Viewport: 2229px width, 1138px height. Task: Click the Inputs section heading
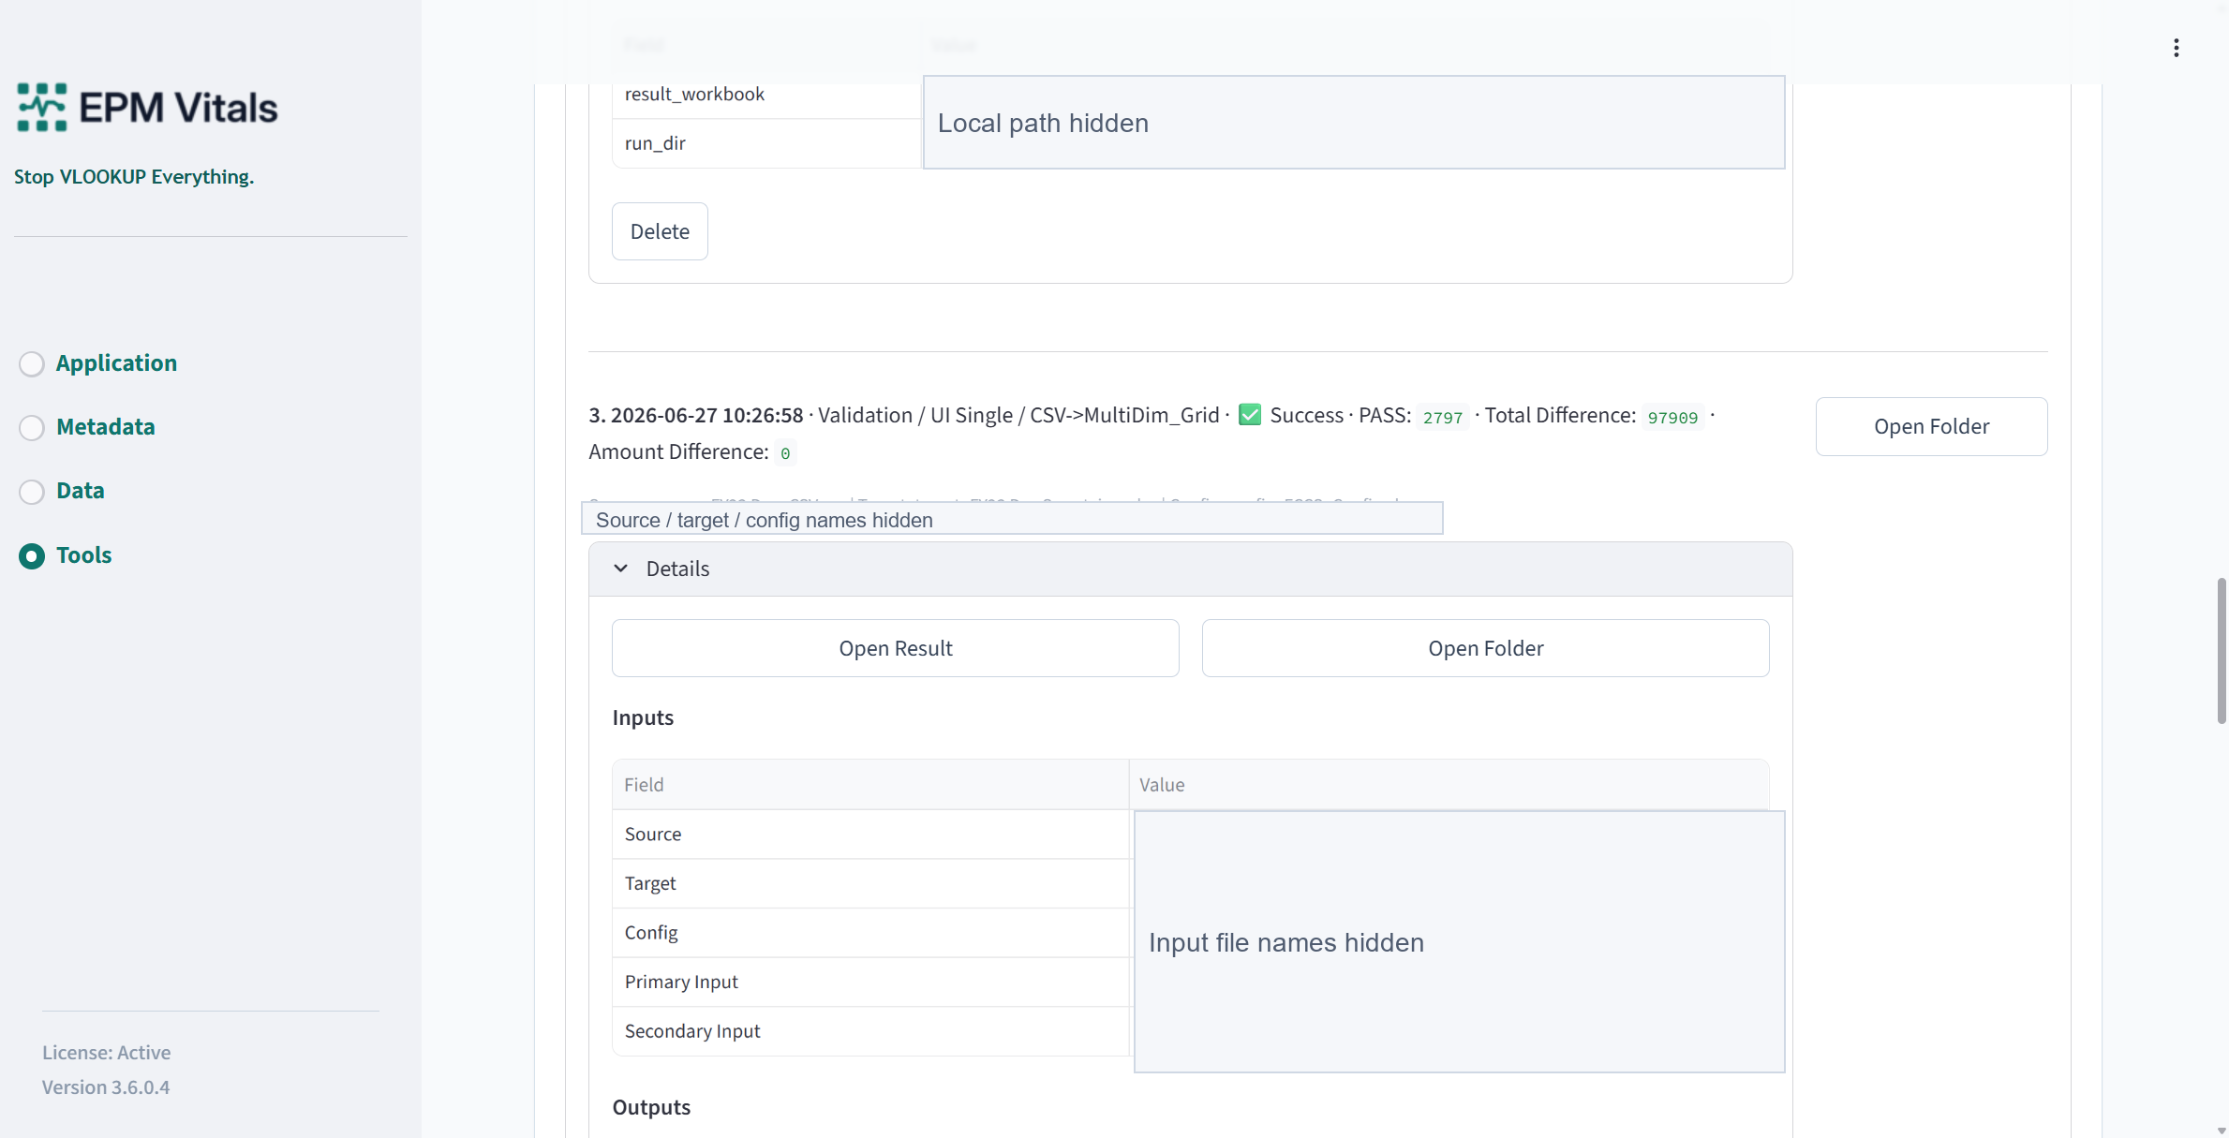pyautogui.click(x=643, y=717)
